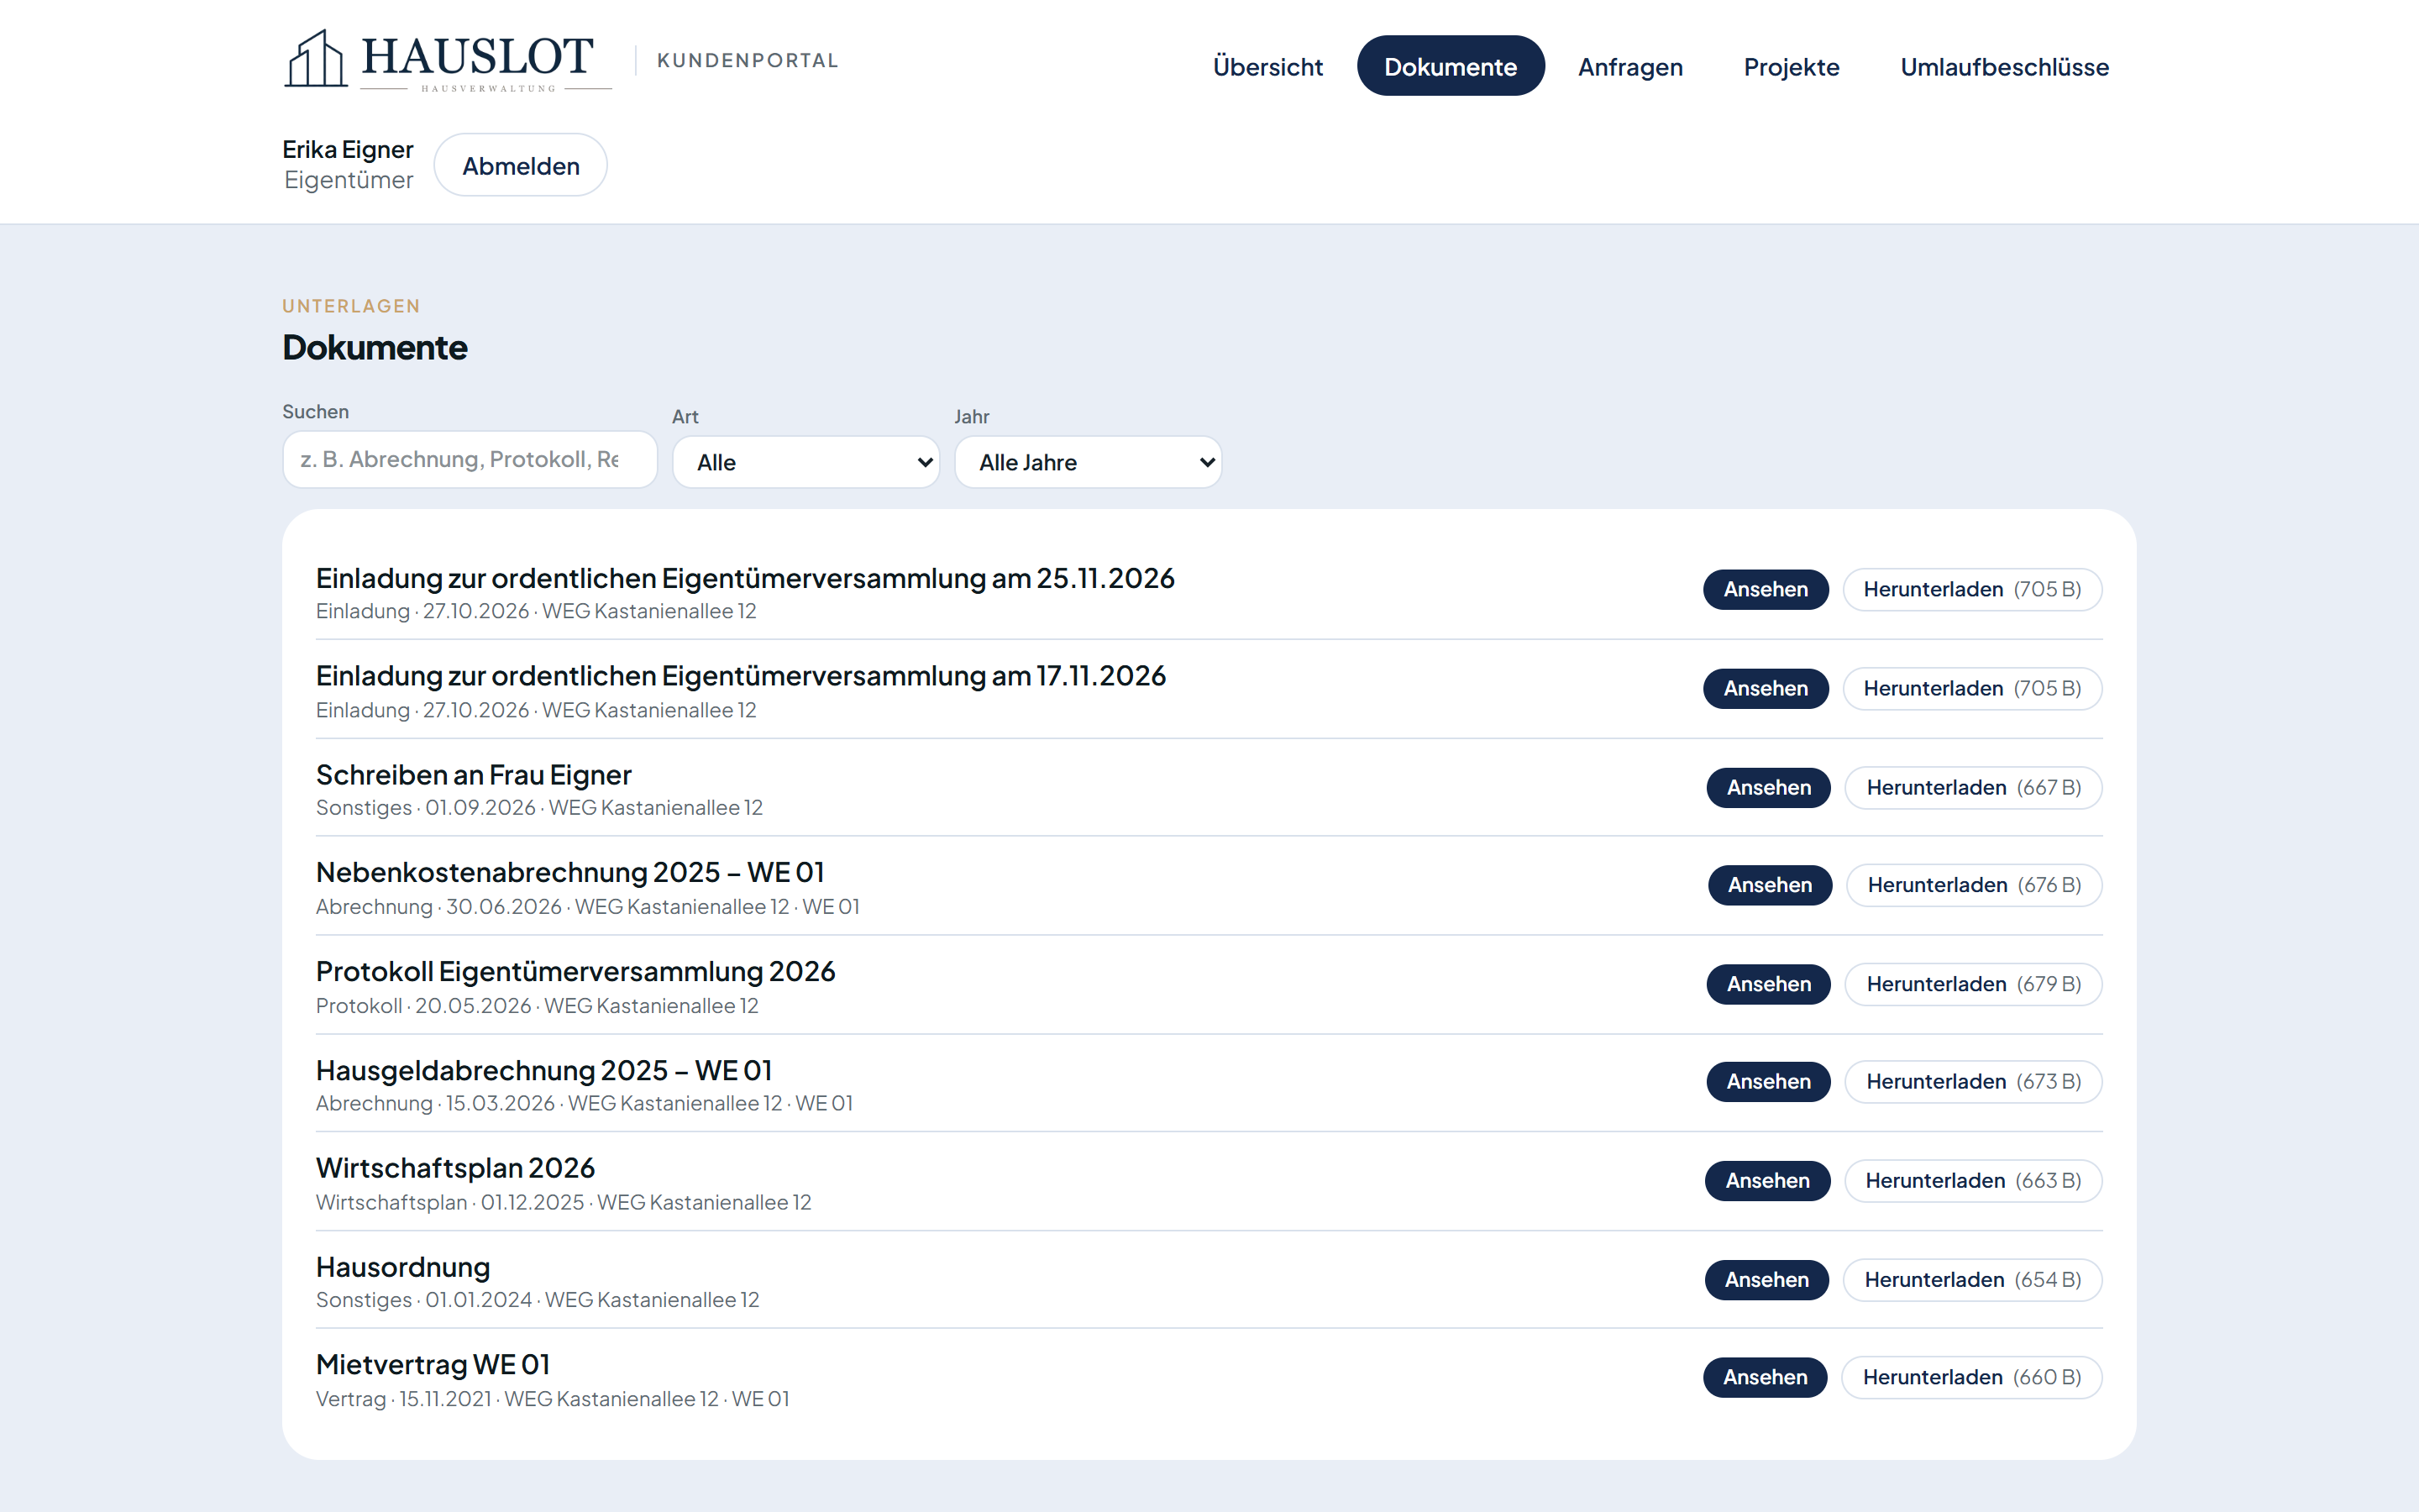Focus the Suchen search field
The width and height of the screenshot is (2419, 1512).
(470, 460)
